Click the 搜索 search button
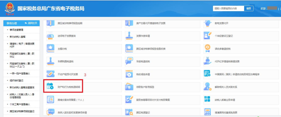281x117 pixels. [x=248, y=8]
